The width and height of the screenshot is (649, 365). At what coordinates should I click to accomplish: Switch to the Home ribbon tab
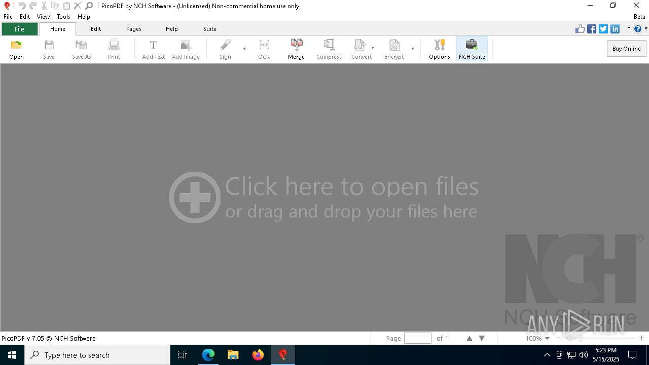click(58, 29)
